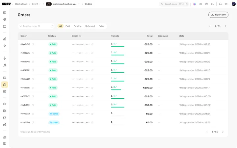This screenshot has height=148, width=237.
Task: Go to next page using bottom arrow
Action: point(223,132)
